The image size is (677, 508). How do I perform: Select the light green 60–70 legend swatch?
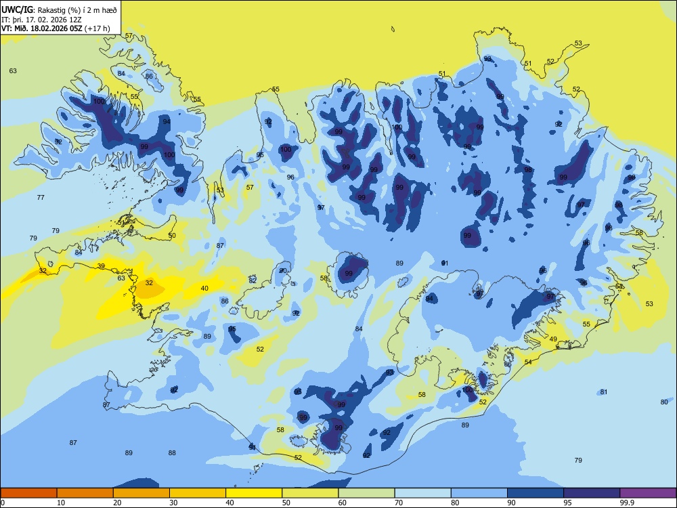pos(366,493)
